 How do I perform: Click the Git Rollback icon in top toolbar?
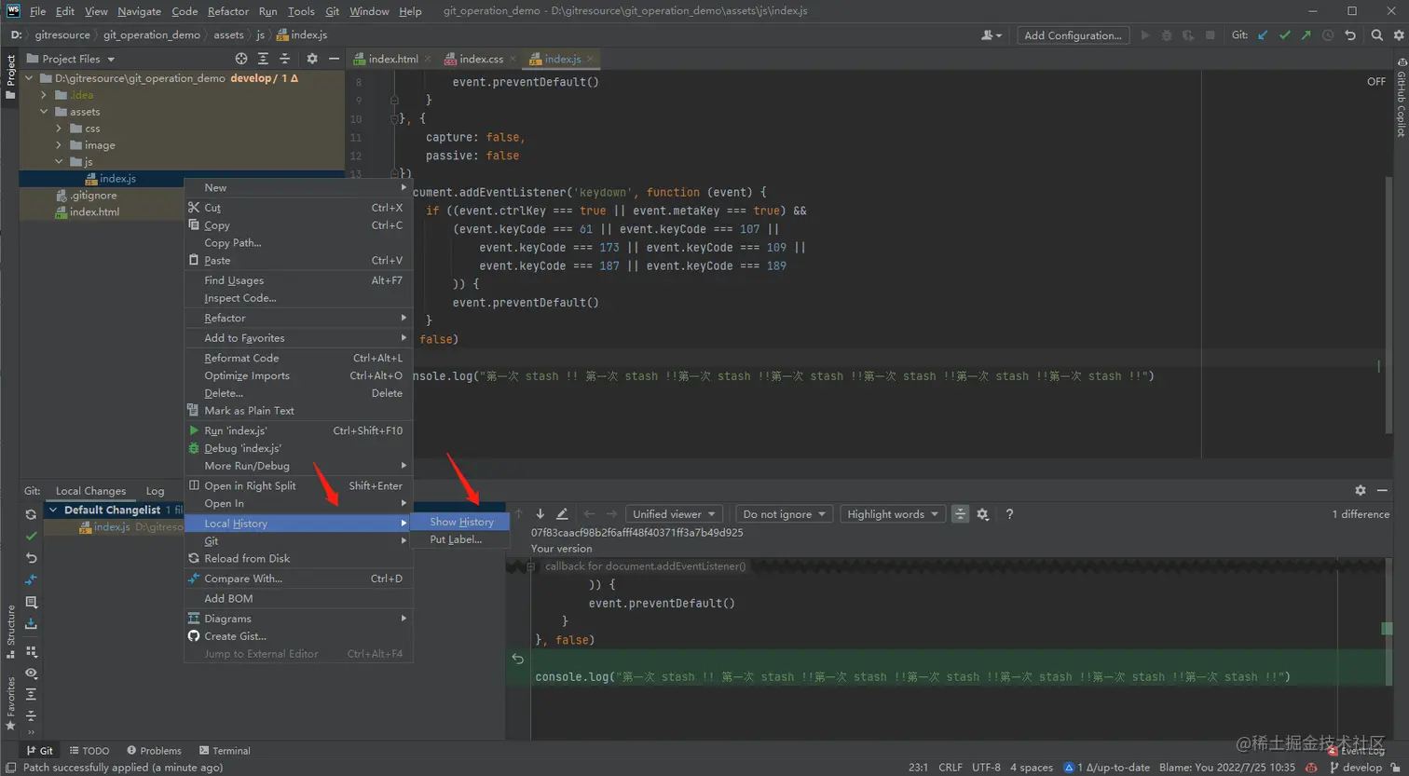pyautogui.click(x=1349, y=35)
